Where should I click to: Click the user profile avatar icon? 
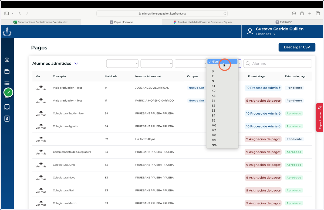coord(250,31)
